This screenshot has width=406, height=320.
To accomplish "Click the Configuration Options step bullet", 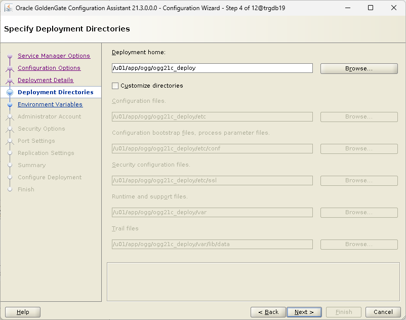I will (x=10, y=68).
